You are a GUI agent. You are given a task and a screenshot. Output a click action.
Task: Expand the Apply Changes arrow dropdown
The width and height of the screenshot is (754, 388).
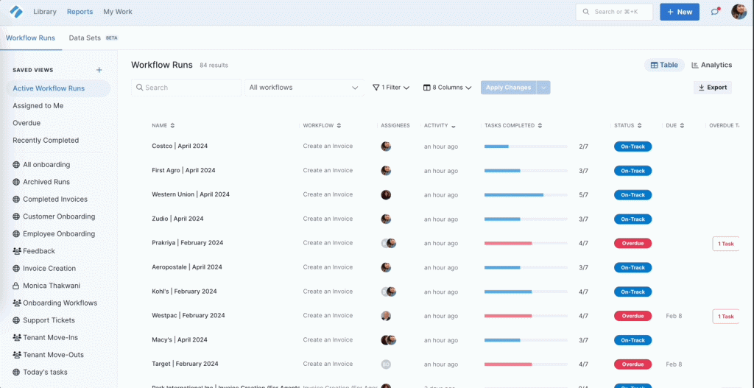click(x=543, y=88)
